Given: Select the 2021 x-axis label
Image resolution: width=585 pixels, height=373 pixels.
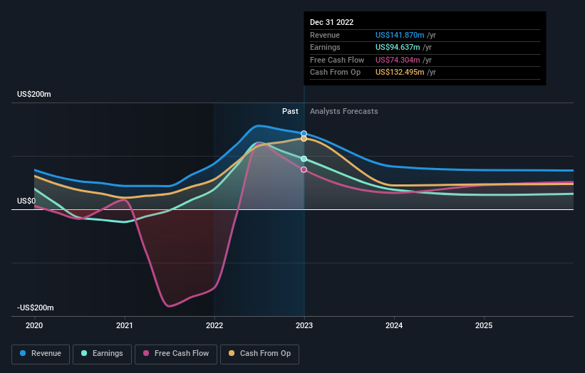Looking at the screenshot, I should pos(124,325).
